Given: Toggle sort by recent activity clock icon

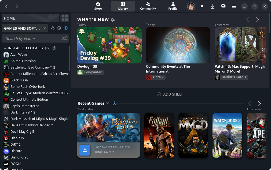Looking at the screenshot, I should pyautogui.click(x=59, y=28).
